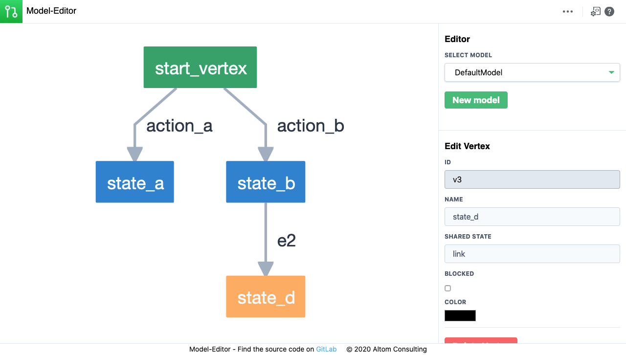Select the state_a node
Image resolution: width=626 pixels, height=355 pixels.
tap(134, 182)
